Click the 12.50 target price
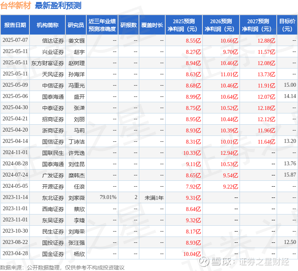298x271 pixels. click(x=290, y=242)
